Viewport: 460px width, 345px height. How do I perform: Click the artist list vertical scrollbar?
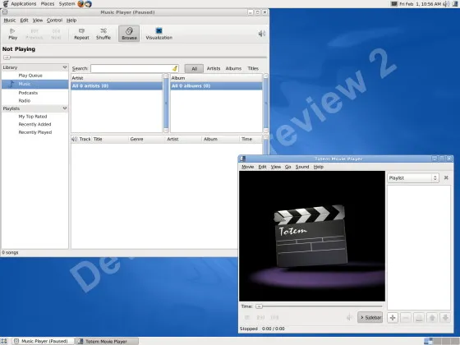(166, 103)
